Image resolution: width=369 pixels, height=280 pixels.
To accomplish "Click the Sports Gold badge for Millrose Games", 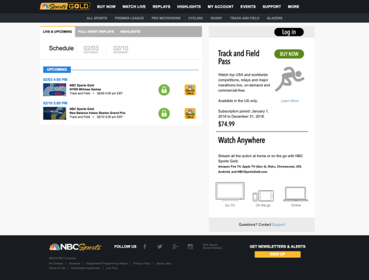I will pos(190,90).
